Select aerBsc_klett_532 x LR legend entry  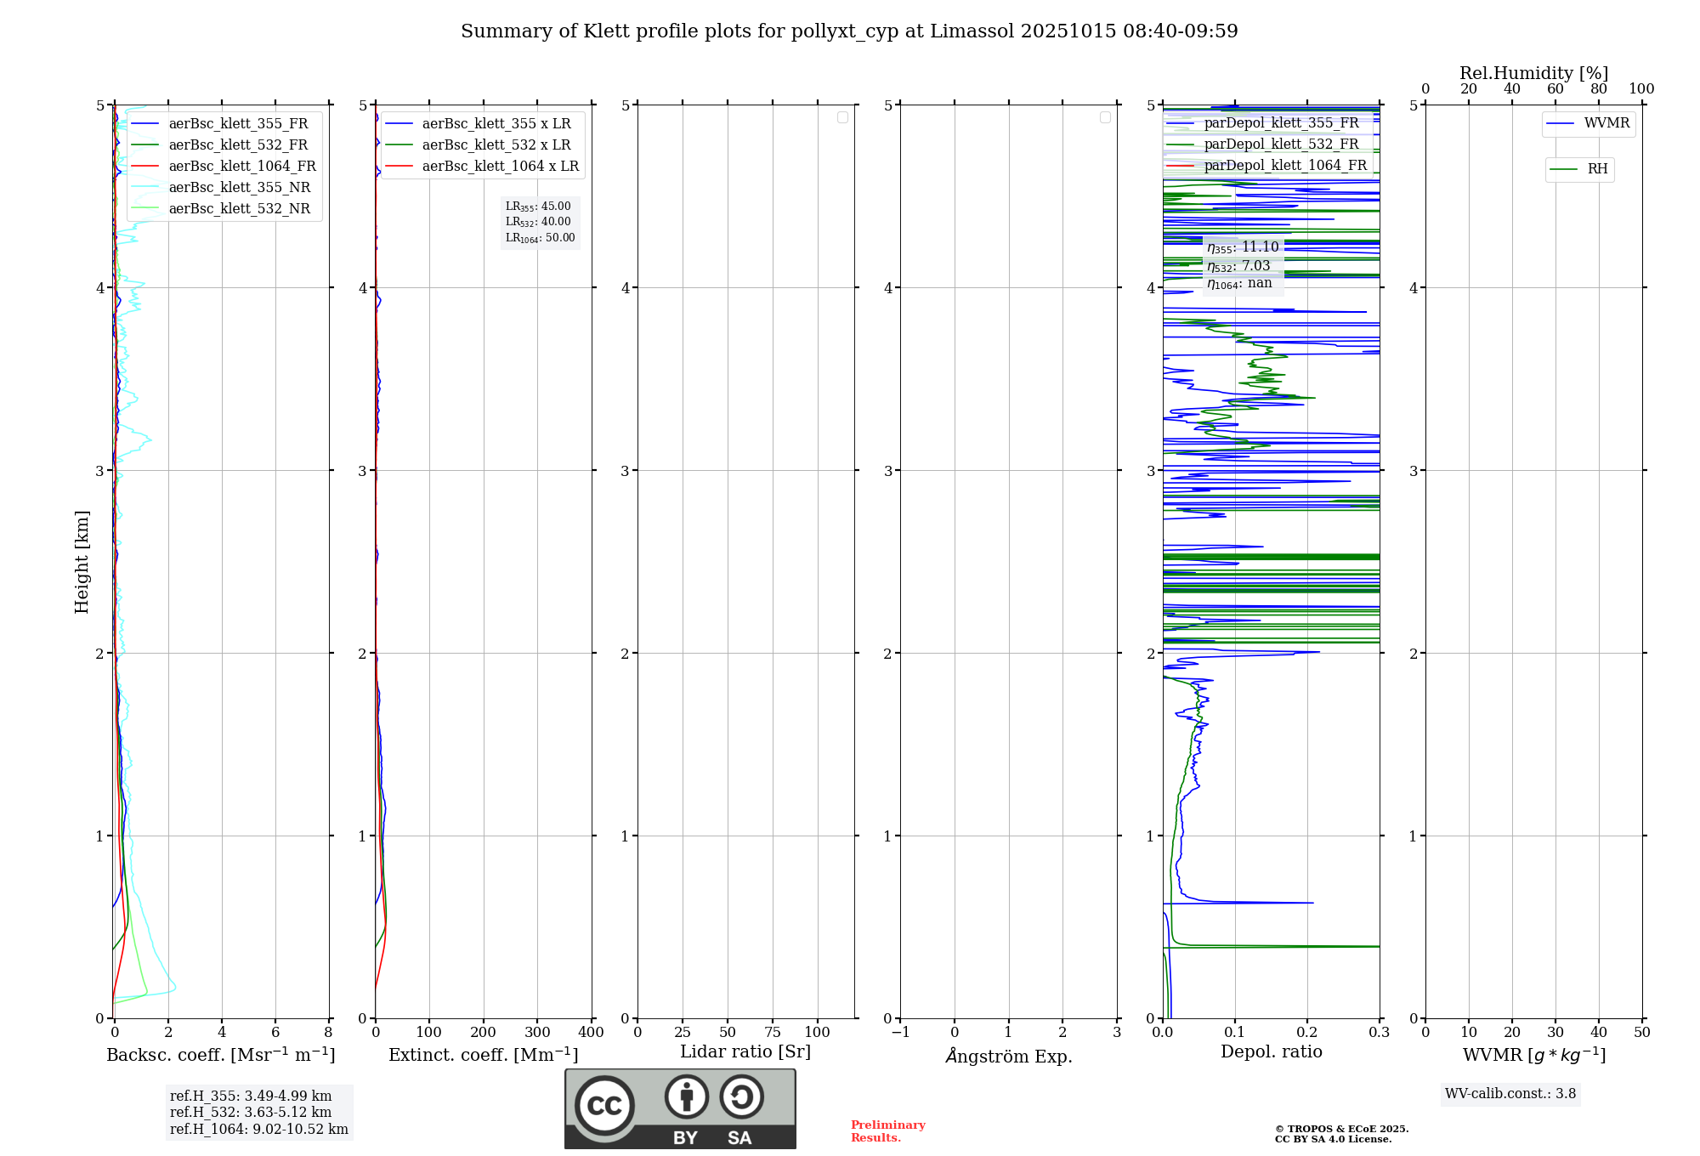point(496,145)
